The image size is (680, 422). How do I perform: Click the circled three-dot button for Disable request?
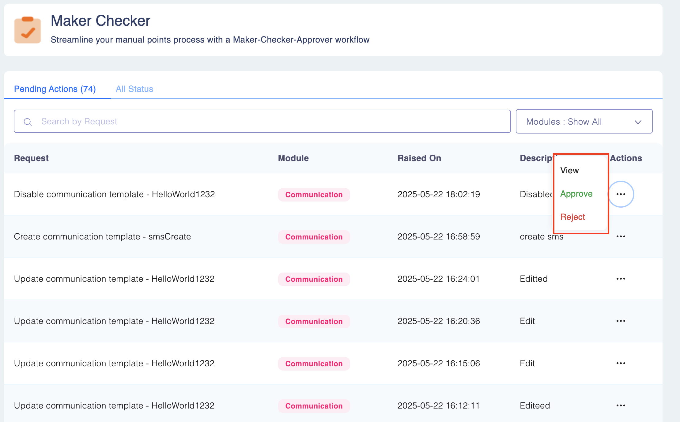tap(621, 194)
